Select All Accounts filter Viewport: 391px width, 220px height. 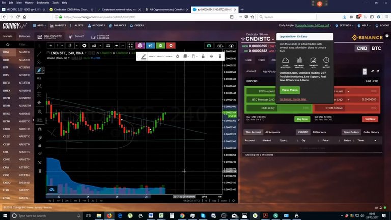tap(272, 132)
